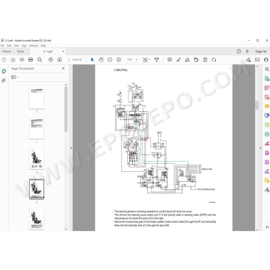The image size is (270, 270).
Task: Switch to the Home tab
Action: click(x=7, y=51)
